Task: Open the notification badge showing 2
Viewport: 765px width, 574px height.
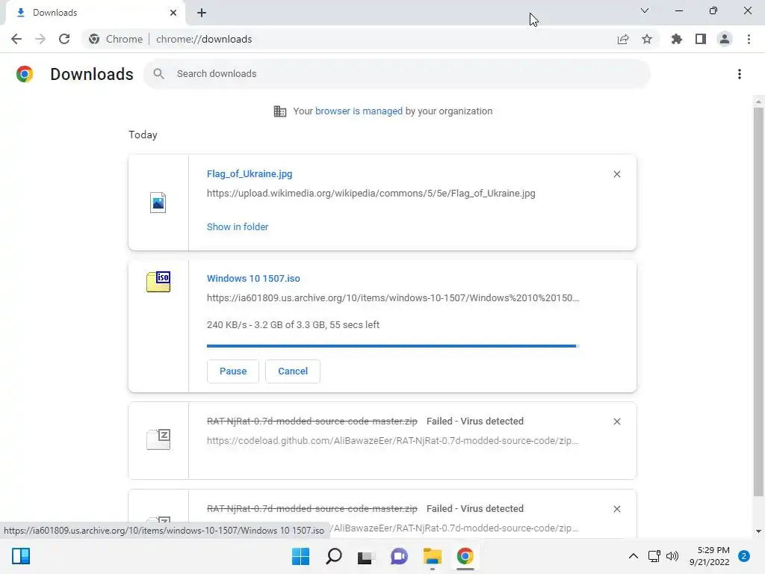Action: tap(744, 556)
